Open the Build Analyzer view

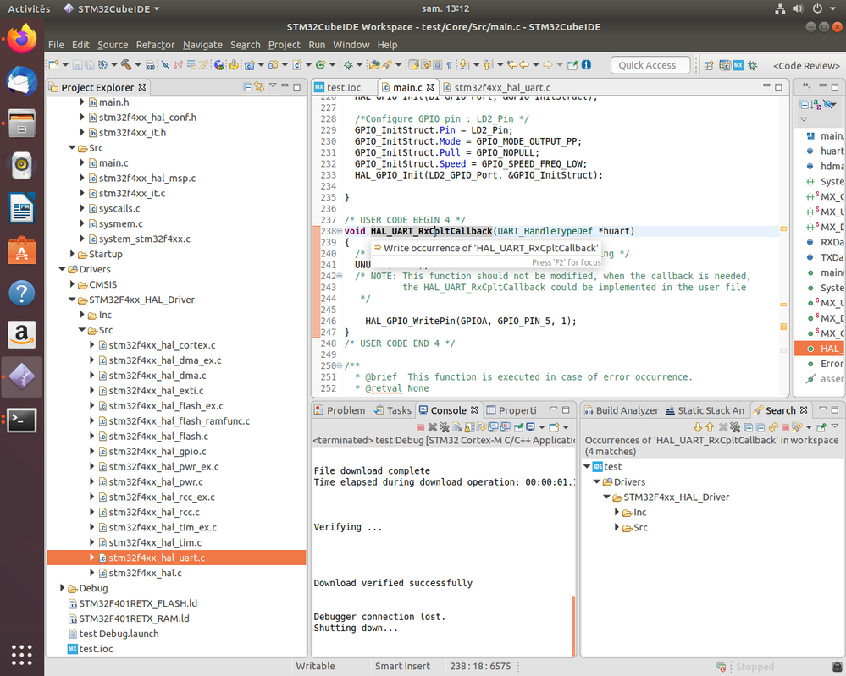click(626, 410)
